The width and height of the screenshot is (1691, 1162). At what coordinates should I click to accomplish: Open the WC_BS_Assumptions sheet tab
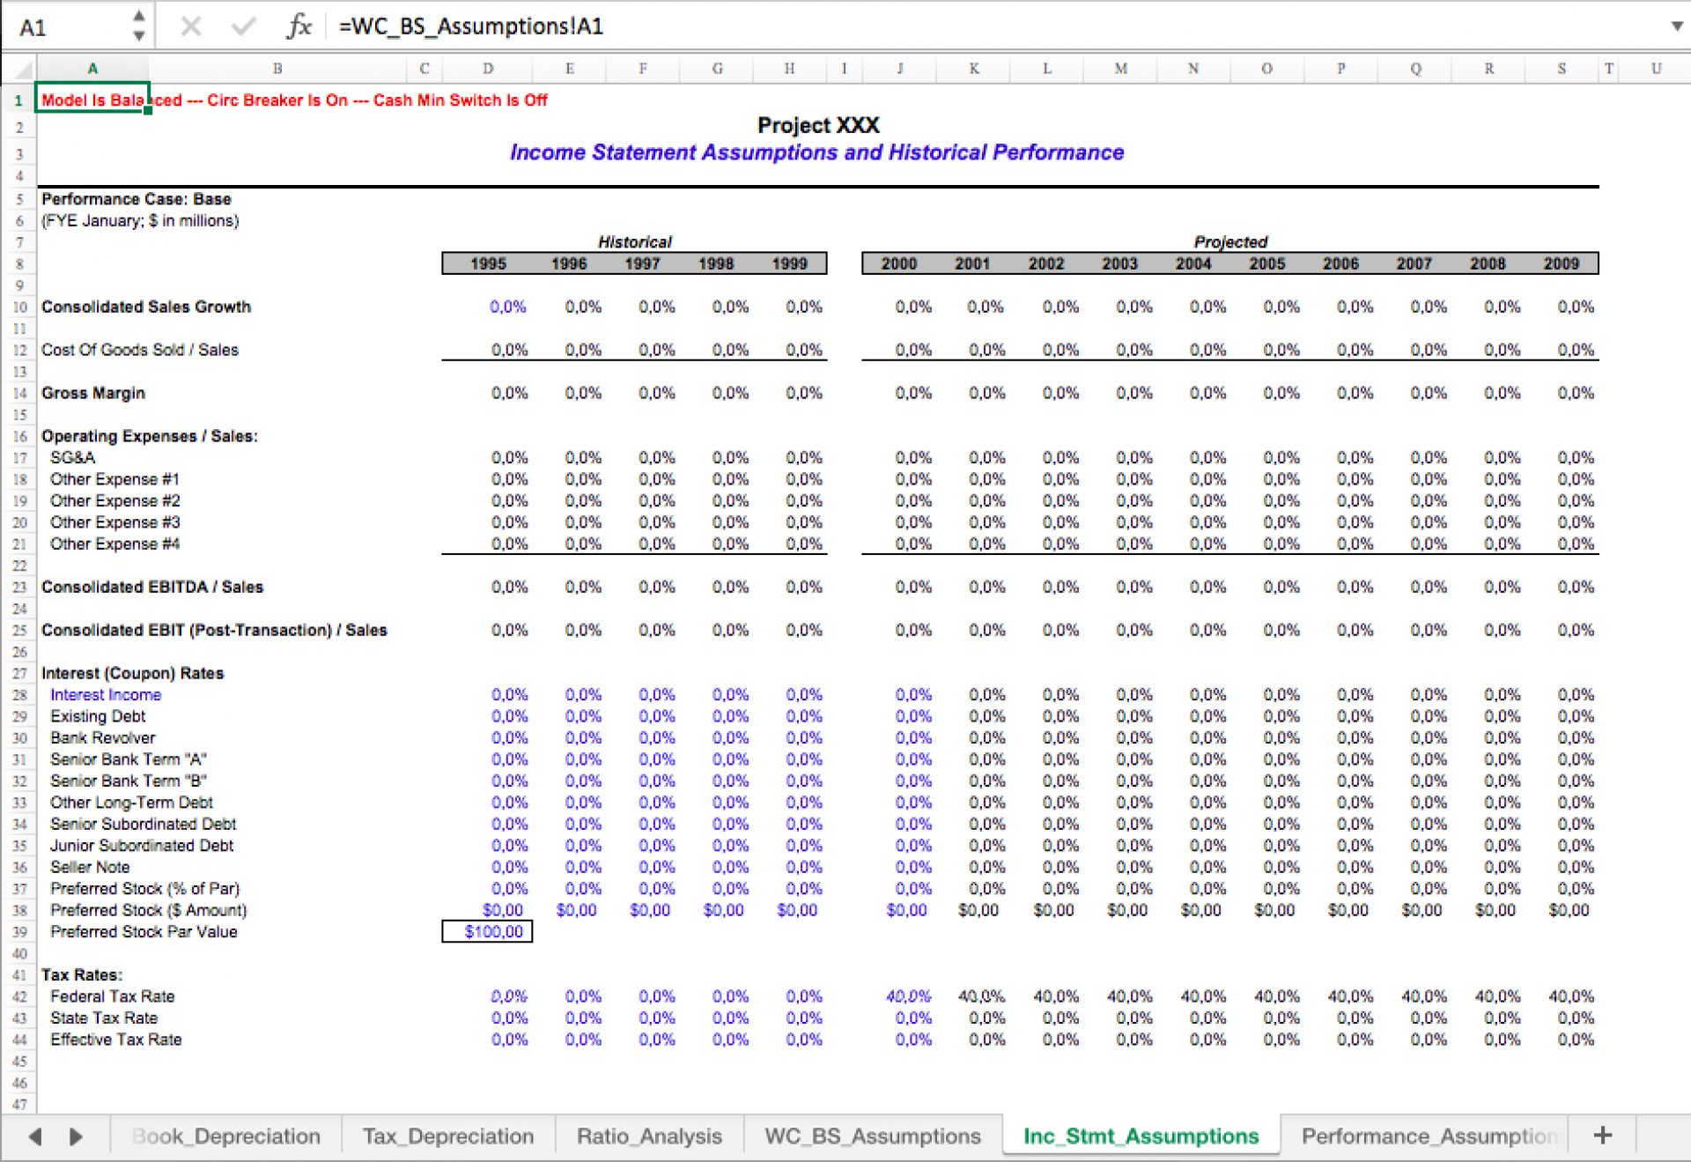(x=872, y=1136)
